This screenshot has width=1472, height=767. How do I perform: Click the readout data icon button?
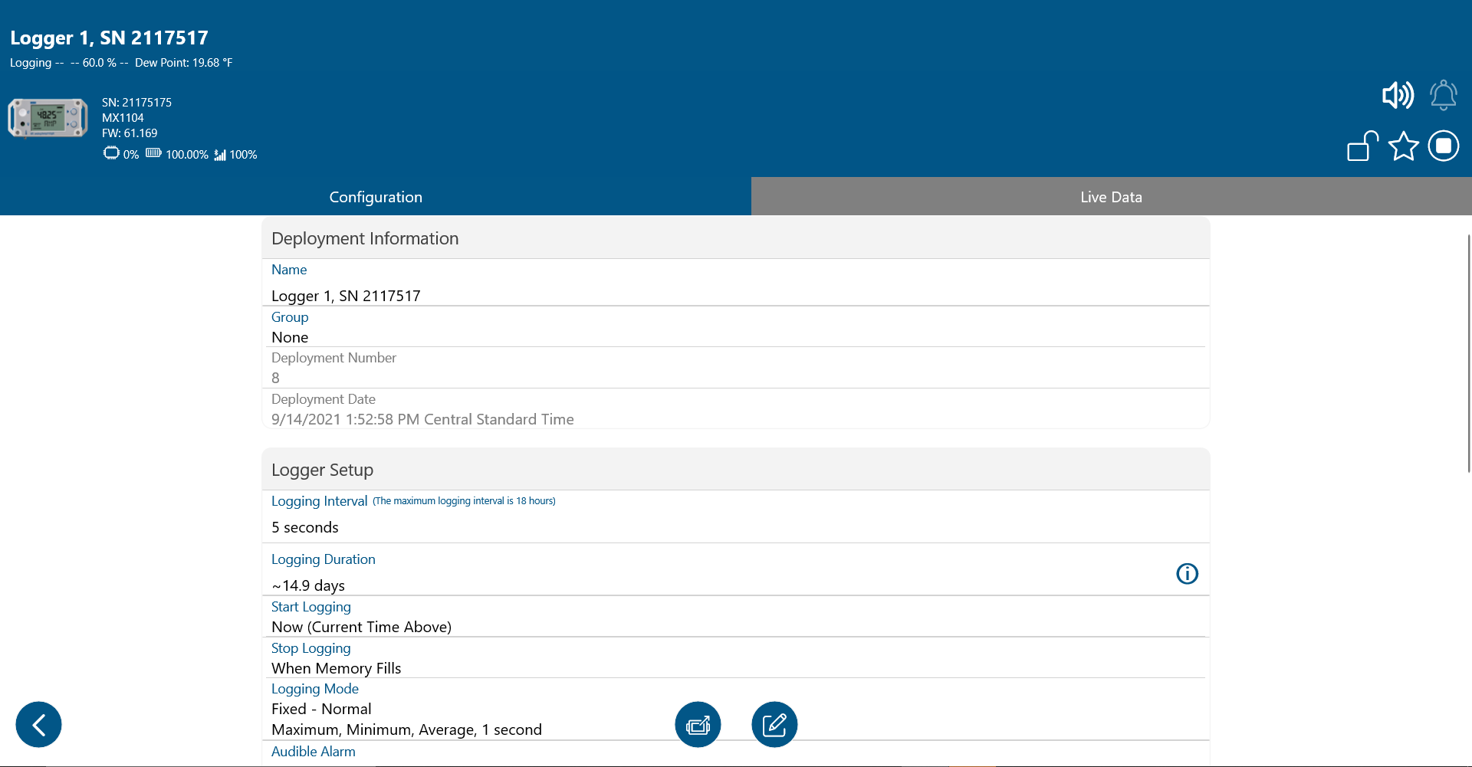(698, 724)
